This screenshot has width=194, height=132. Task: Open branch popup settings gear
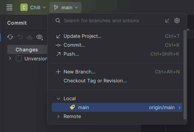pyautogui.click(x=177, y=21)
